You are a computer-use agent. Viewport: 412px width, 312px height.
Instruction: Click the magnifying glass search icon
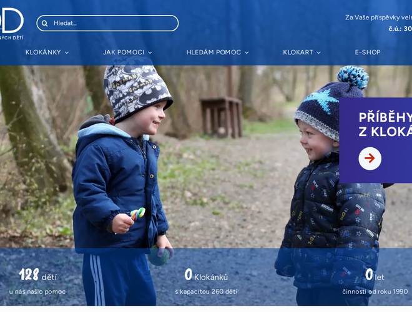point(45,23)
